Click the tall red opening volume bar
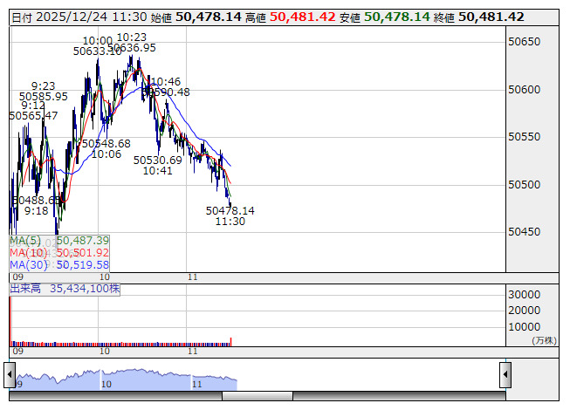This screenshot has height=410, width=570. pos(10,321)
